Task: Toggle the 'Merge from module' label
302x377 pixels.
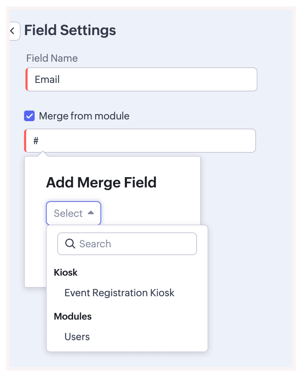Action: point(84,116)
